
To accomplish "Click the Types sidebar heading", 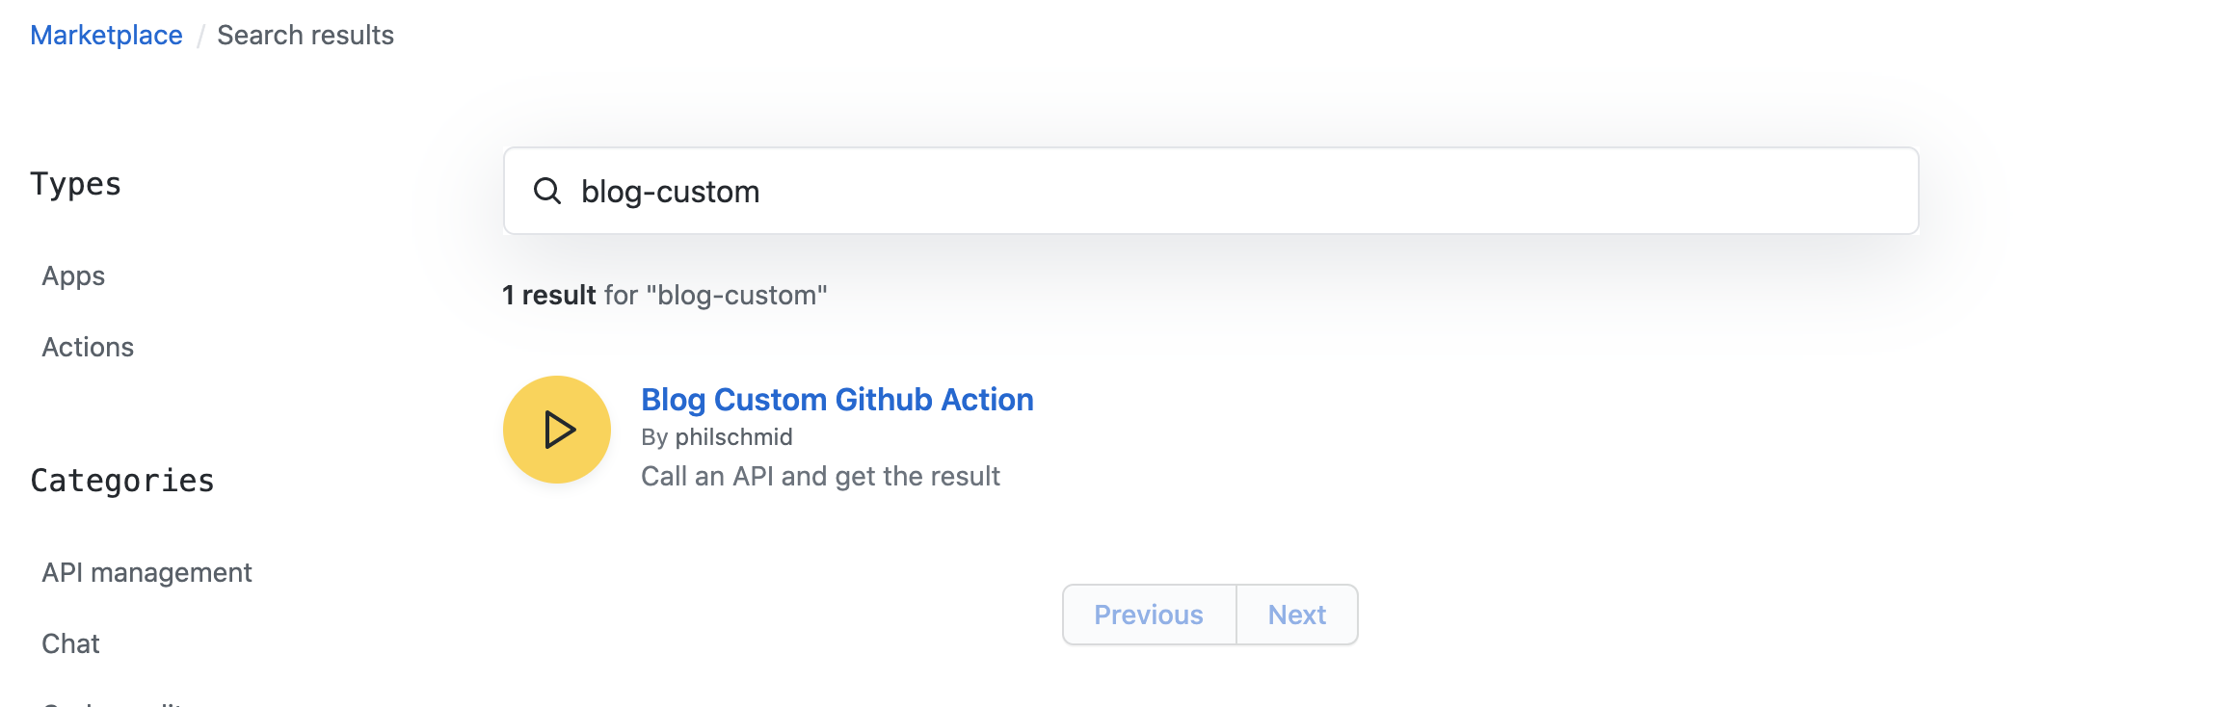I will point(75,184).
